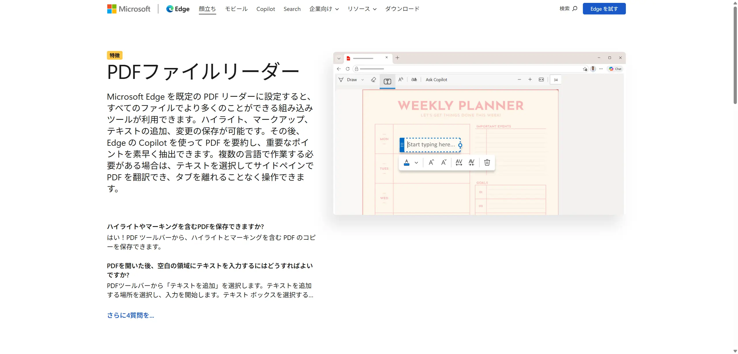
Task: Click the PDFファイルリーダー heading
Action: (x=203, y=72)
